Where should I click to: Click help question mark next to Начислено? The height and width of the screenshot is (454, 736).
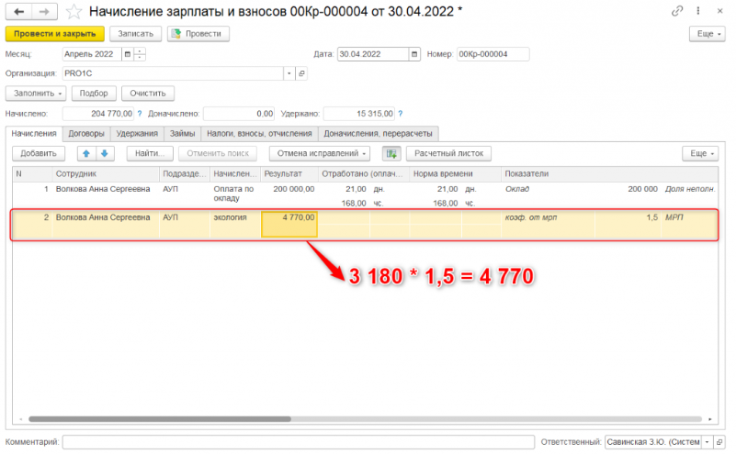pyautogui.click(x=141, y=114)
